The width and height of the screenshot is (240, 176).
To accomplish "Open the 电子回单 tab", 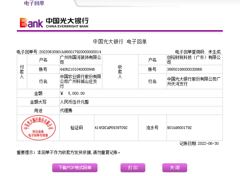I will click(34, 3).
